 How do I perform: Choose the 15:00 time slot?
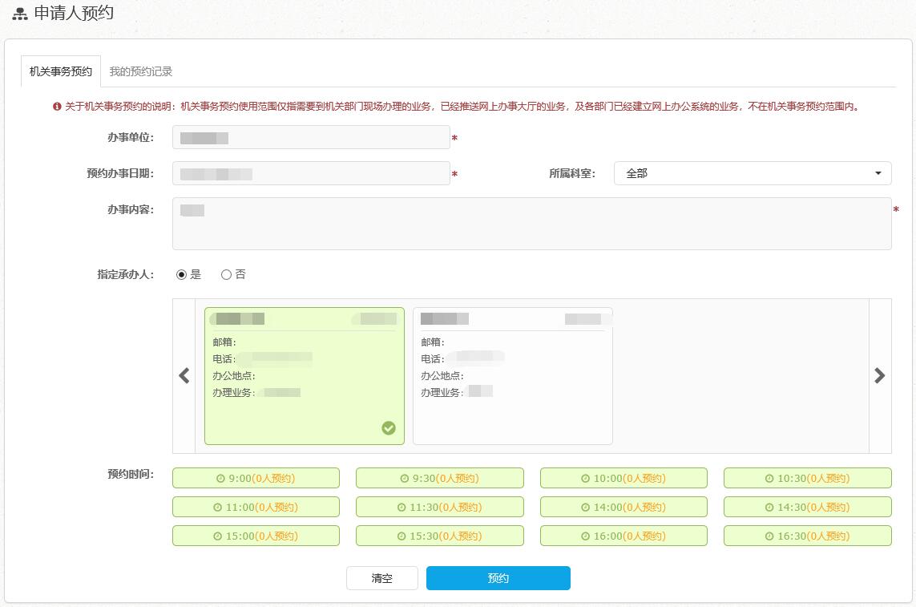tap(256, 536)
